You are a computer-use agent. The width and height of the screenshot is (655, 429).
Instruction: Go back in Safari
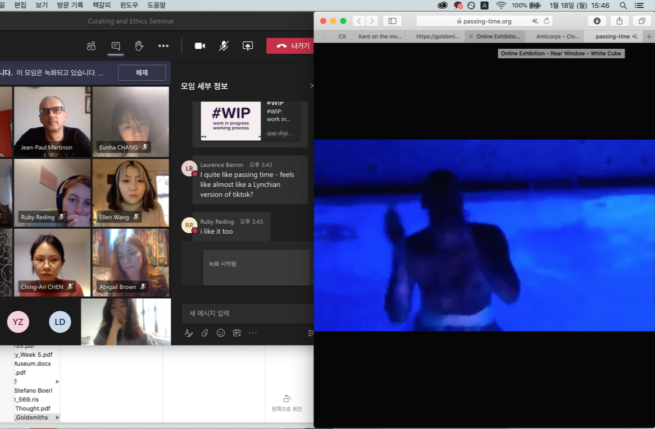359,21
